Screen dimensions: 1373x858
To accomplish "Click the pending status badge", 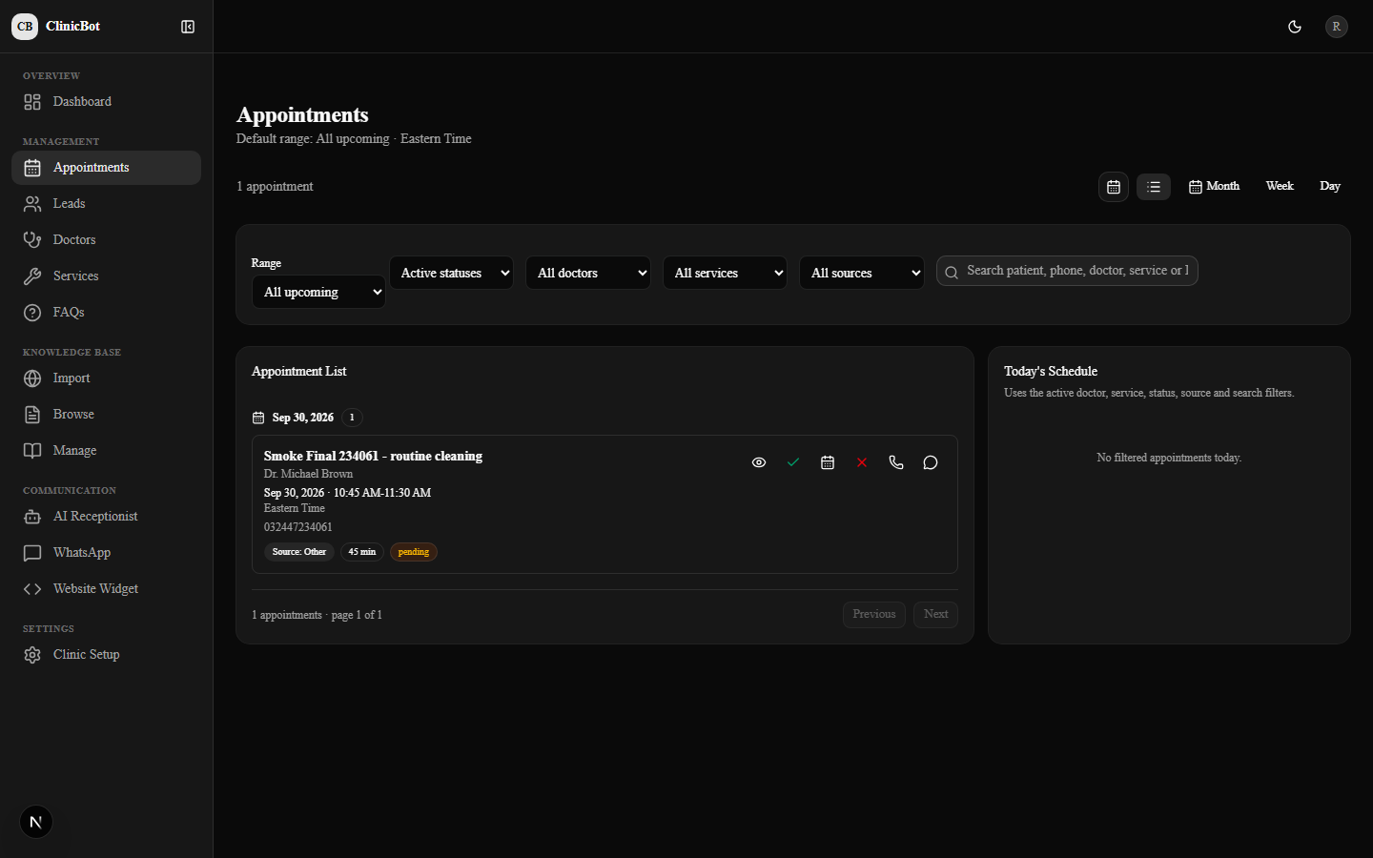I will 414,552.
